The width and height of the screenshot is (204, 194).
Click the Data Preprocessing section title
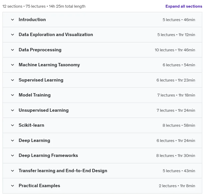click(40, 50)
